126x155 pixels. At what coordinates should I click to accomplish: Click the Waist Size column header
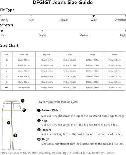[x=24, y=55]
